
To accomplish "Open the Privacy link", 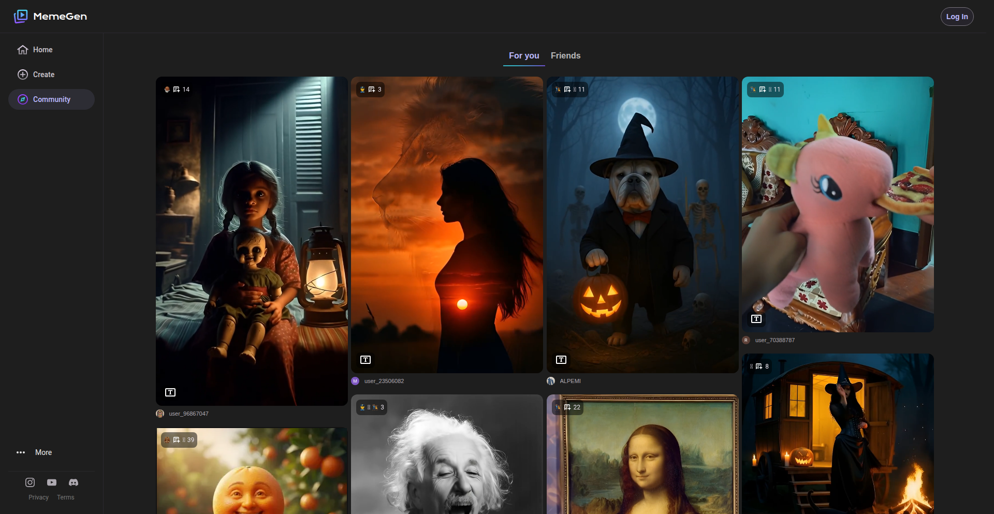I will pos(38,497).
